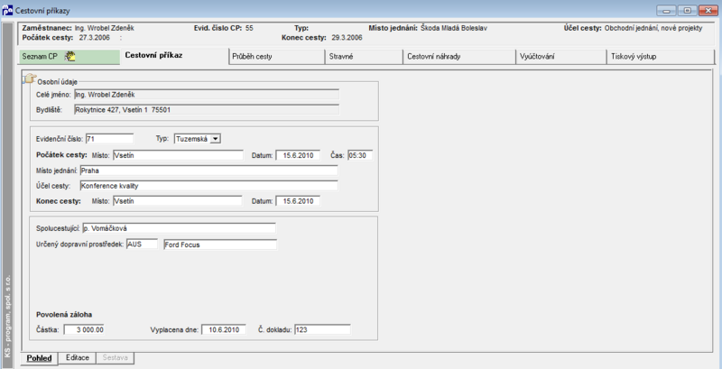Screen dimensions: 722x369
Task: Click the Částka field showing 3 000.00
Action: click(x=84, y=329)
